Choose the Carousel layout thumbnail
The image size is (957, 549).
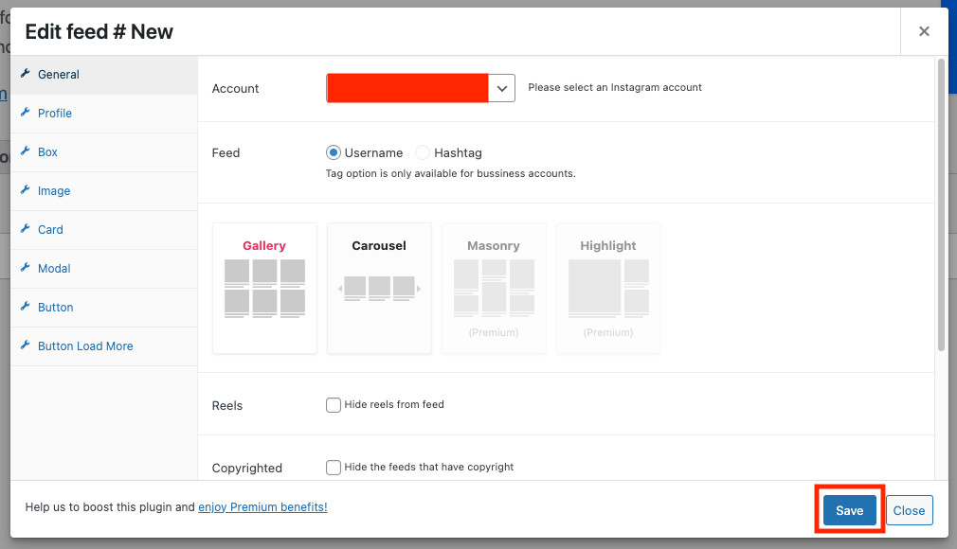(379, 288)
